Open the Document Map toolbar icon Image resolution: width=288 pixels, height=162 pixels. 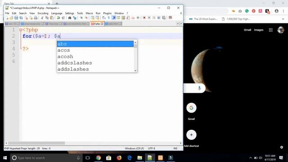[x=123, y=18]
